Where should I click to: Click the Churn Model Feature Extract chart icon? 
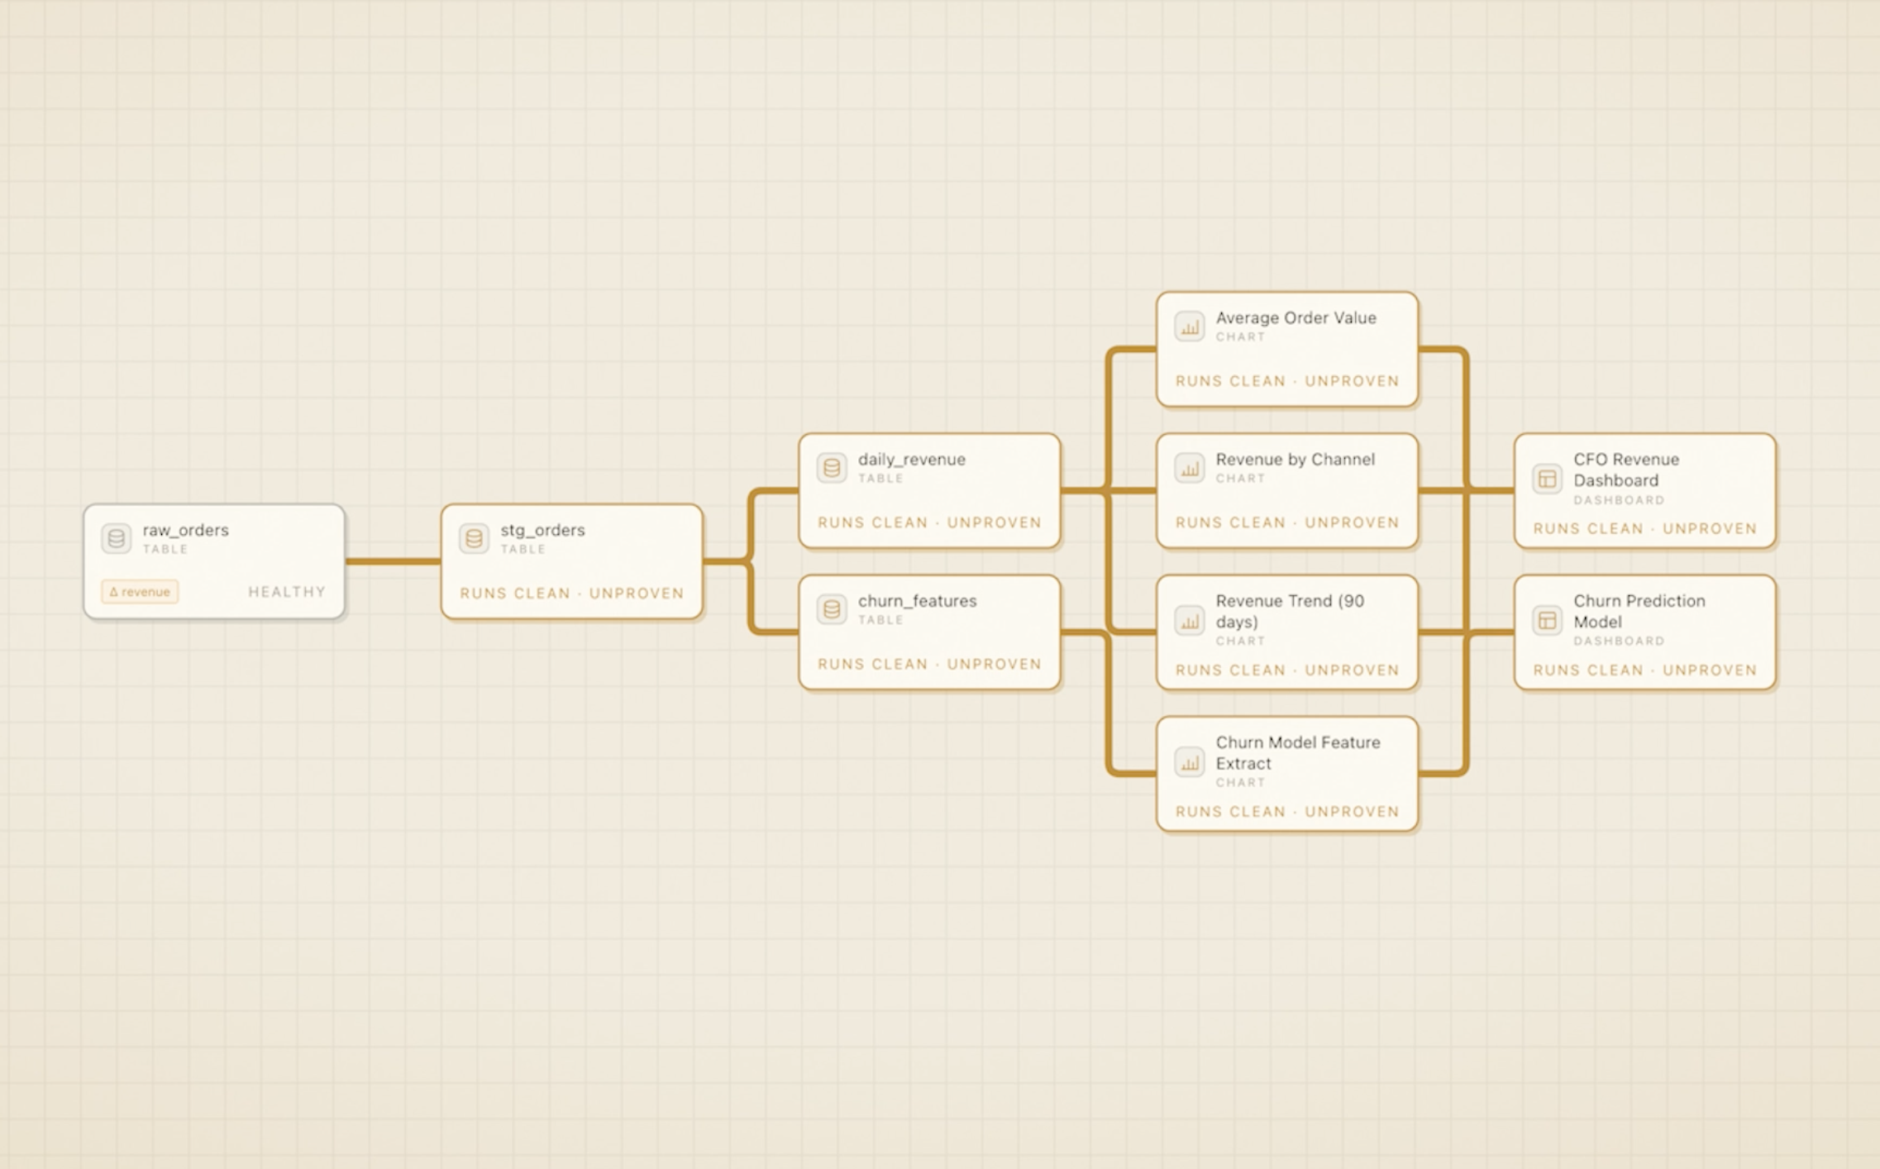point(1190,761)
